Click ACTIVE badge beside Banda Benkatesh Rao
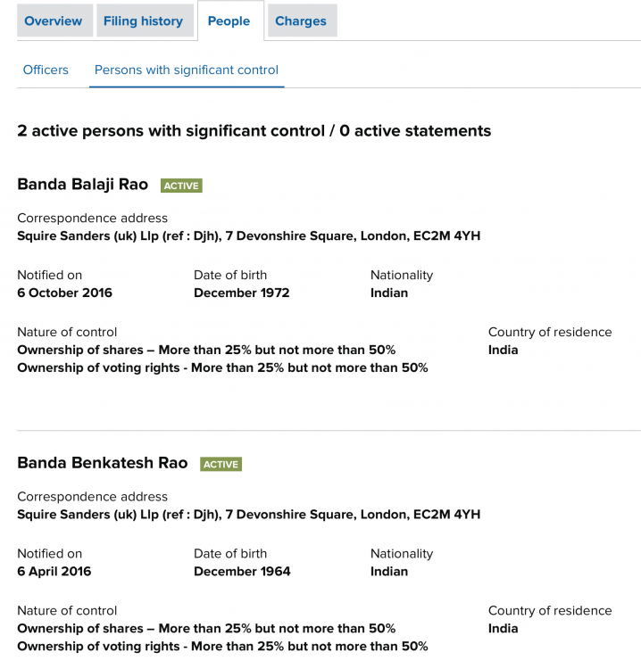 point(221,464)
